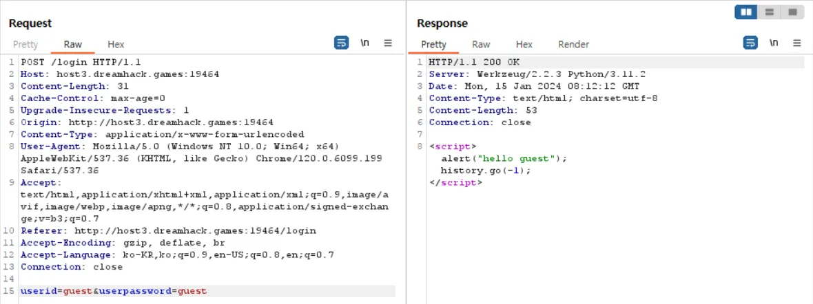Screen dimensions: 813x304
Task: Click the HTTP/1.1 200 OK status line
Action: [x=474, y=62]
